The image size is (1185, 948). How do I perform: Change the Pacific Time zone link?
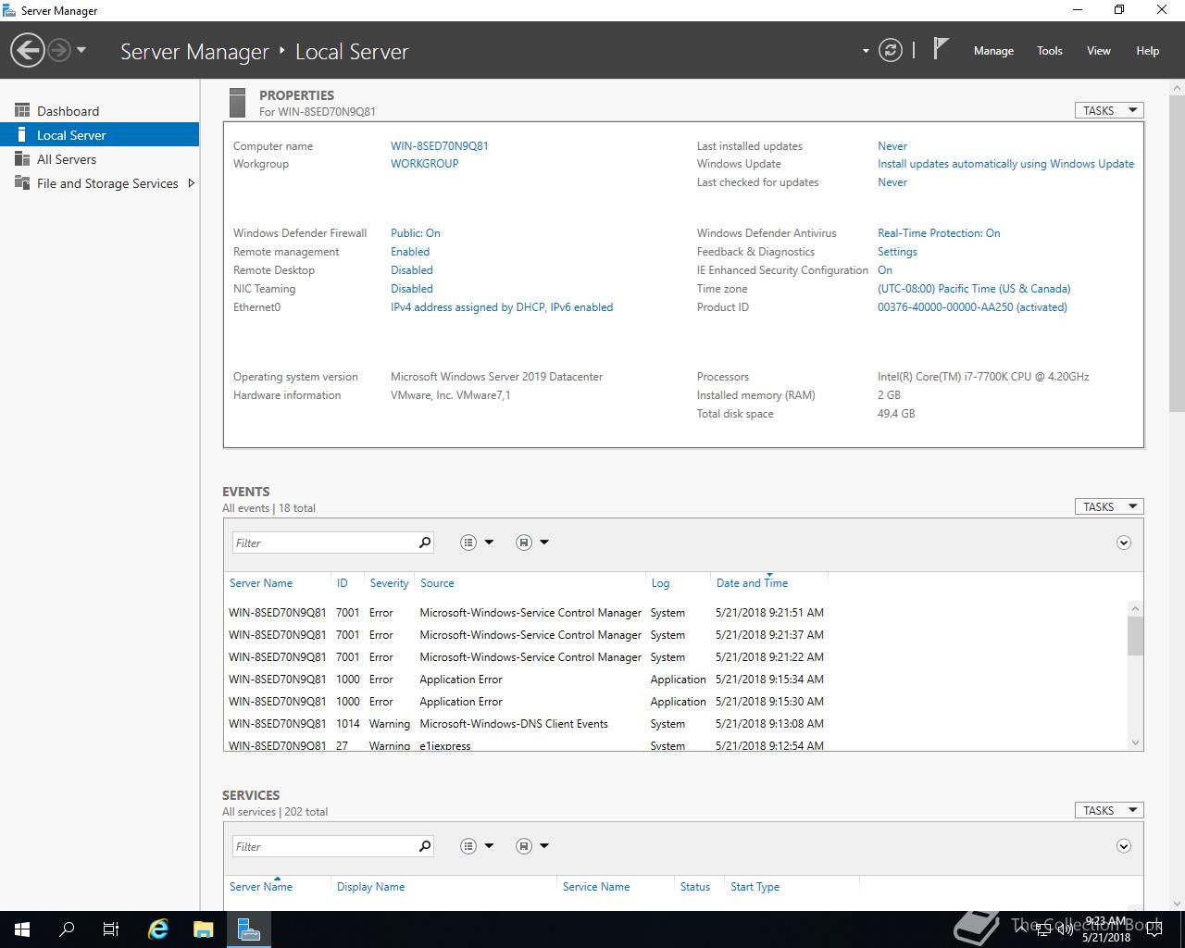point(974,289)
